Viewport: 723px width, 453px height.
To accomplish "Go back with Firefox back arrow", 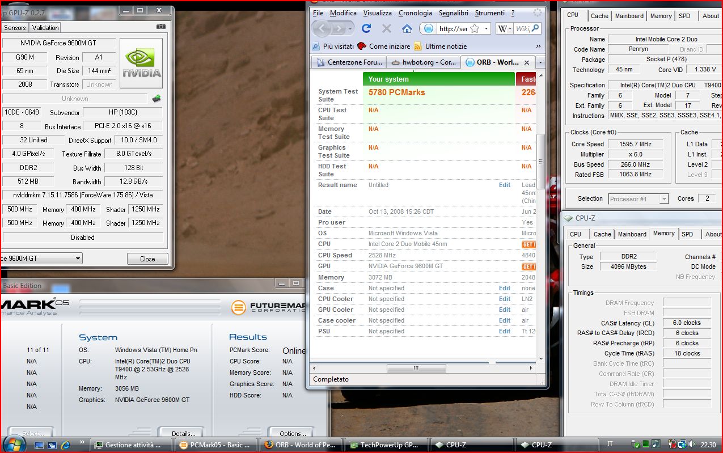I will point(320,28).
